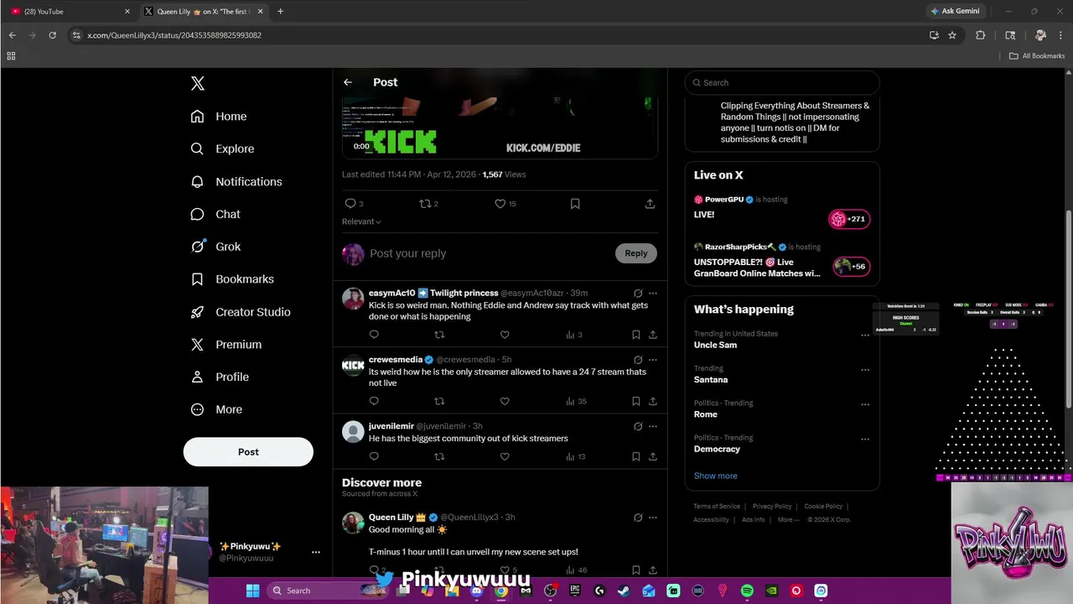Click the X logo in the sidebar
Viewport: 1073px width, 604px height.
pyautogui.click(x=198, y=83)
